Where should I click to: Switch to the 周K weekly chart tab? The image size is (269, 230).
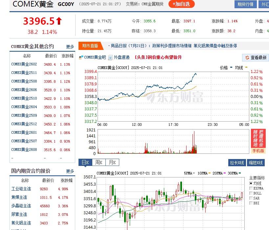[99, 162]
